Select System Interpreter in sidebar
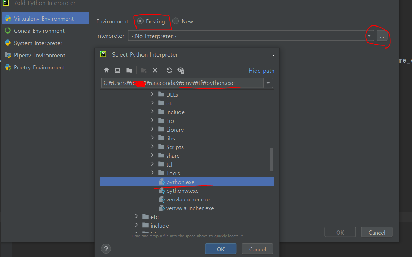Viewport: 412px width, 257px height. 46,43
